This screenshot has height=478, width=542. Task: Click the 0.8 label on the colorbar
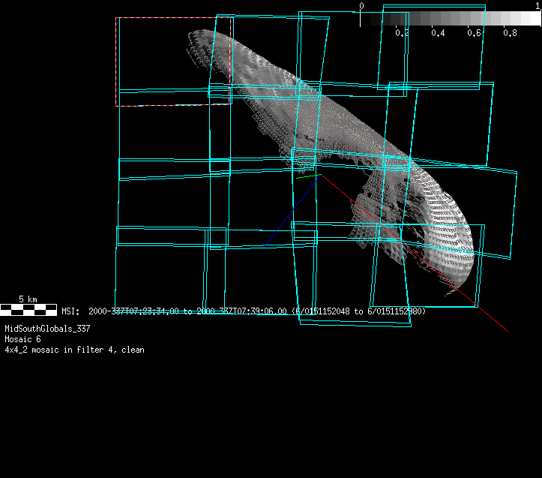(510, 33)
